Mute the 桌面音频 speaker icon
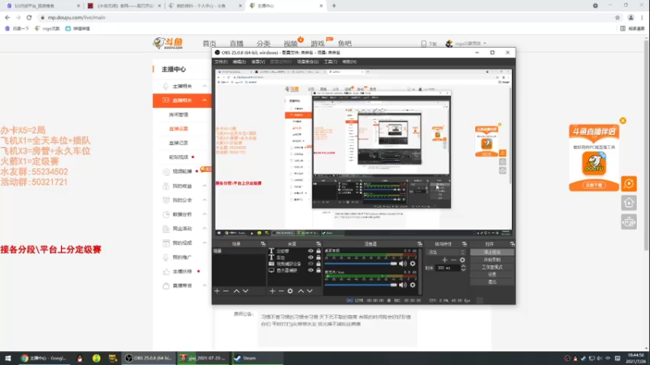 (402, 263)
